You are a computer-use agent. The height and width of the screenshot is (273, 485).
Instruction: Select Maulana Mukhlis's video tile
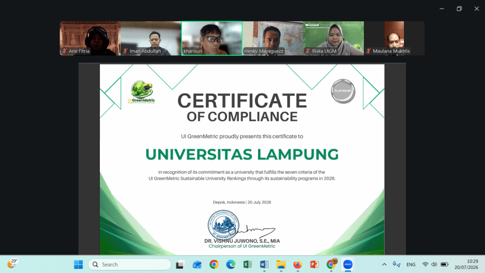click(395, 38)
